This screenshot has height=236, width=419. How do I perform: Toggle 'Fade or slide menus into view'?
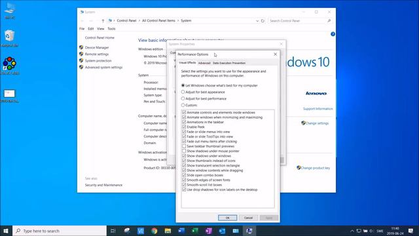pos(184,132)
